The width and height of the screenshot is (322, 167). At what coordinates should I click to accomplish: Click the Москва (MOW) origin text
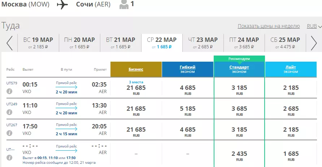pos(25,4)
